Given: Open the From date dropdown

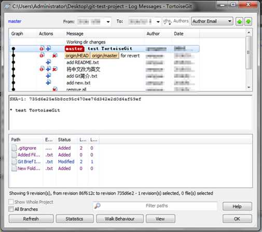Looking at the screenshot, I should 108,22.
